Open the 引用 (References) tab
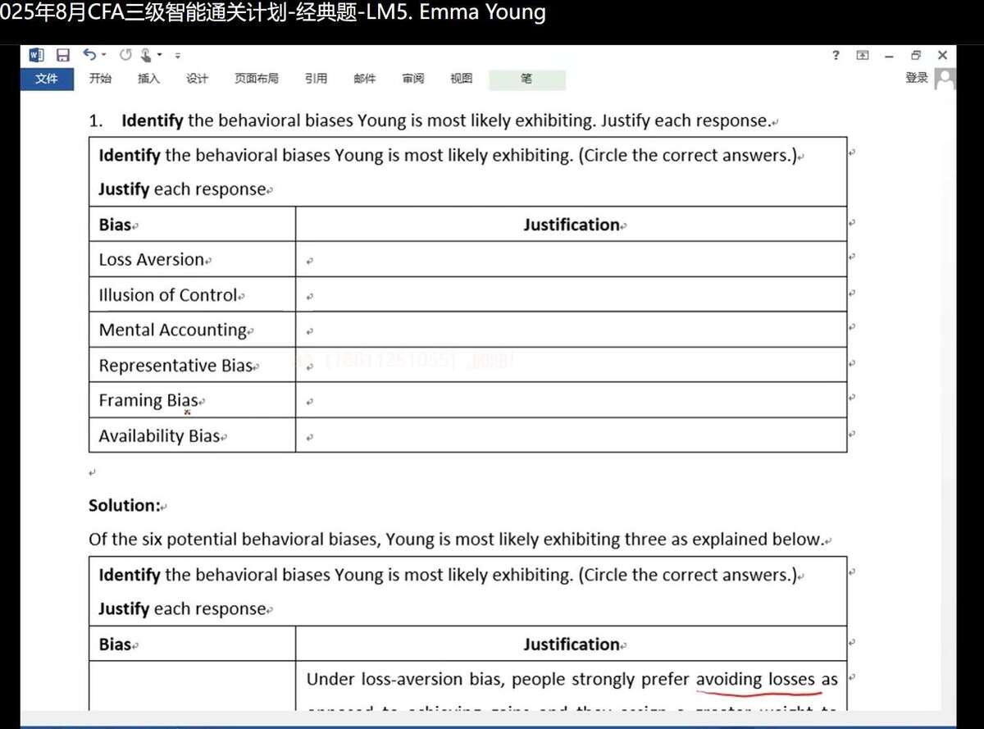The image size is (984, 729). pos(316,79)
